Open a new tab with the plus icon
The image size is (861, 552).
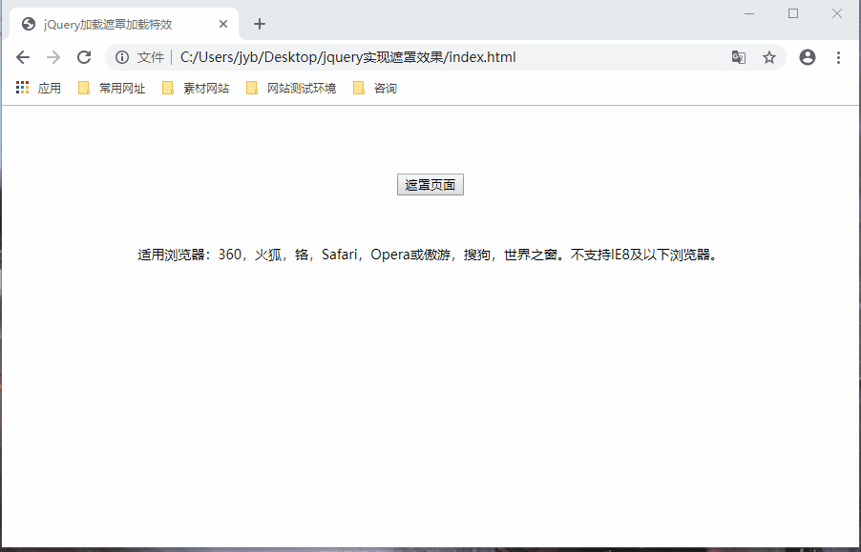(x=260, y=24)
